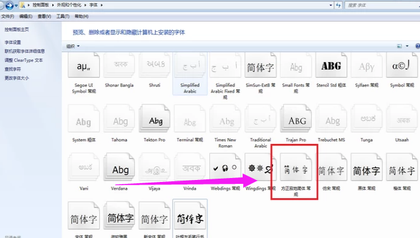
Task: Select the Traditional Arabic font icon
Action: click(x=261, y=119)
